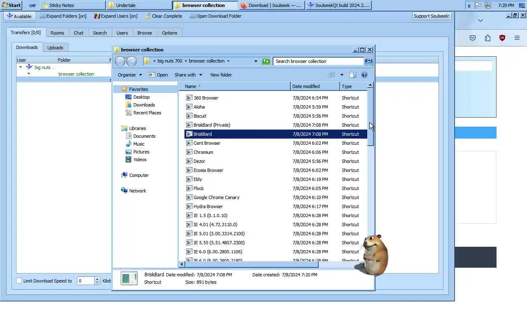
Task: Click the download speed value field
Action: pyautogui.click(x=86, y=280)
